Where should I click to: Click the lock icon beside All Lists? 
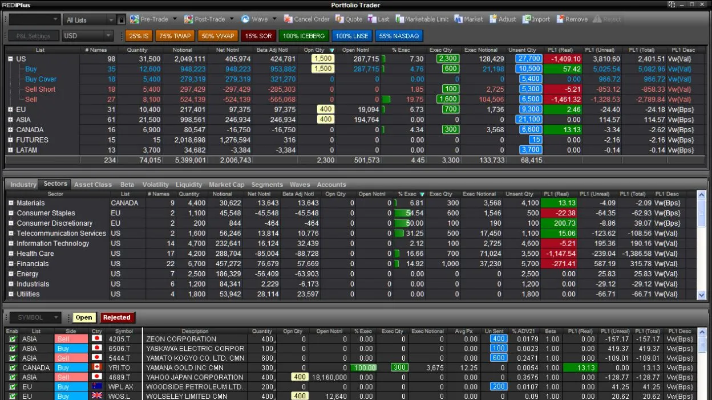coord(121,20)
